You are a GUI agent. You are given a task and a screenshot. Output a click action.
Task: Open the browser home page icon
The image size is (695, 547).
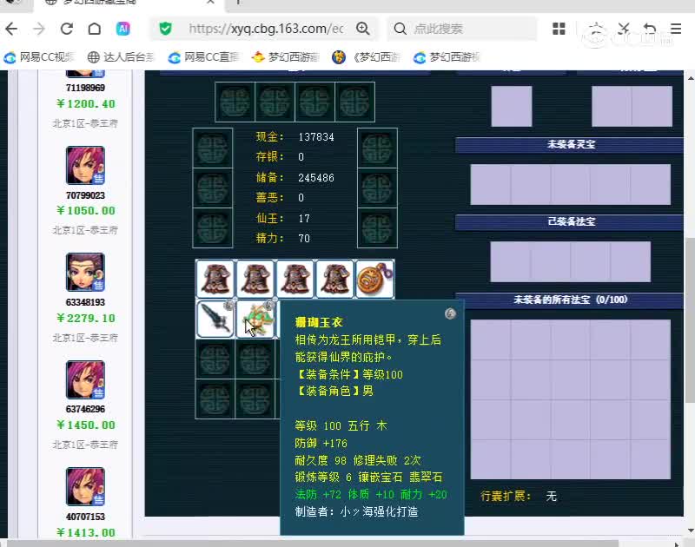95,29
